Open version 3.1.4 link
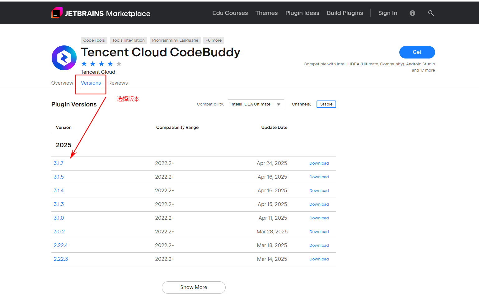The width and height of the screenshot is (479, 295). coord(59,190)
